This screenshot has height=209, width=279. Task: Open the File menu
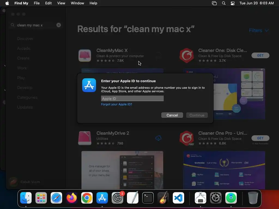click(37, 3)
